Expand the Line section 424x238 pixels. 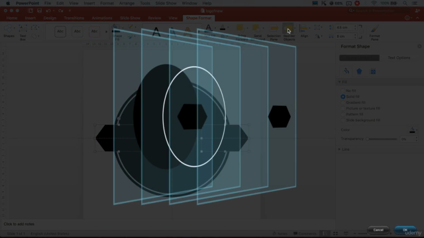pyautogui.click(x=339, y=149)
